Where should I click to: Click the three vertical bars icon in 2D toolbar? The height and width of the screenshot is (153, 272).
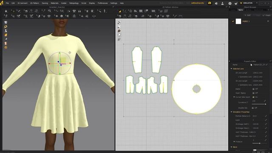click(x=153, y=11)
